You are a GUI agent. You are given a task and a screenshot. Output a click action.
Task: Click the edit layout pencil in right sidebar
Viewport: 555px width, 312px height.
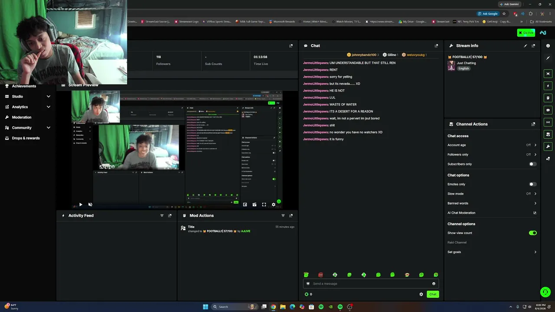[548, 58]
